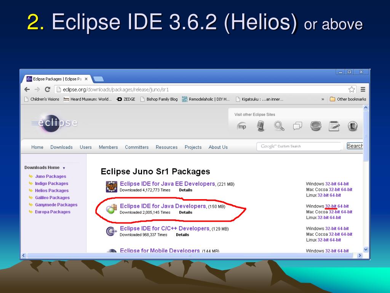Click the Java EE package icon
This screenshot has height=293, width=390.
[x=112, y=187]
